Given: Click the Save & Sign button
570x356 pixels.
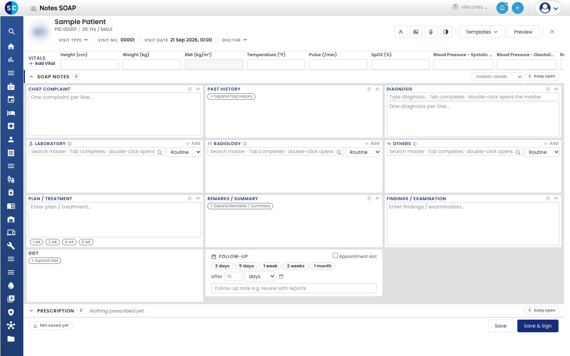Looking at the screenshot, I should point(538,326).
